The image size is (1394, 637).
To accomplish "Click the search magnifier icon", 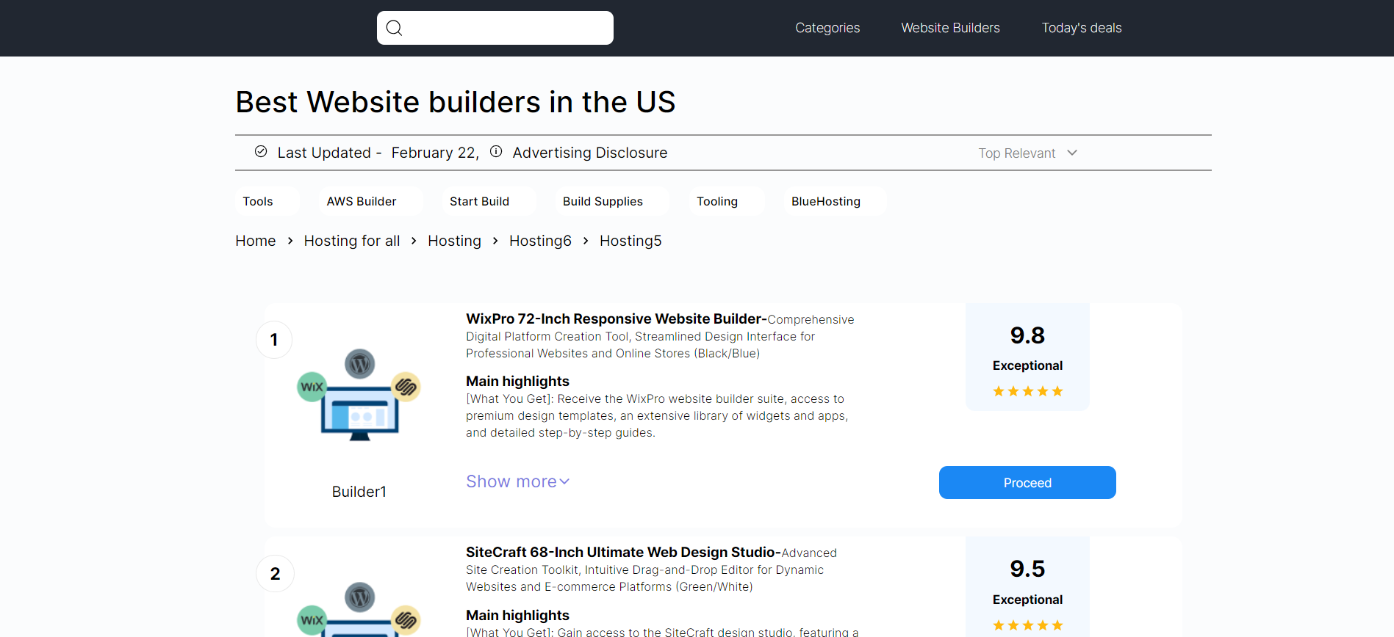I will click(394, 28).
